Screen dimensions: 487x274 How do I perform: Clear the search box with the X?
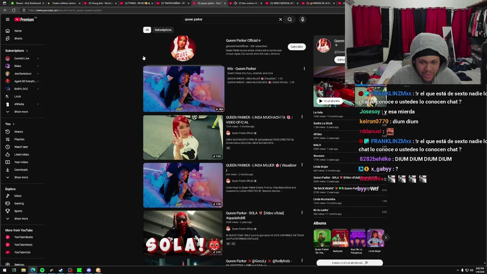click(x=280, y=19)
